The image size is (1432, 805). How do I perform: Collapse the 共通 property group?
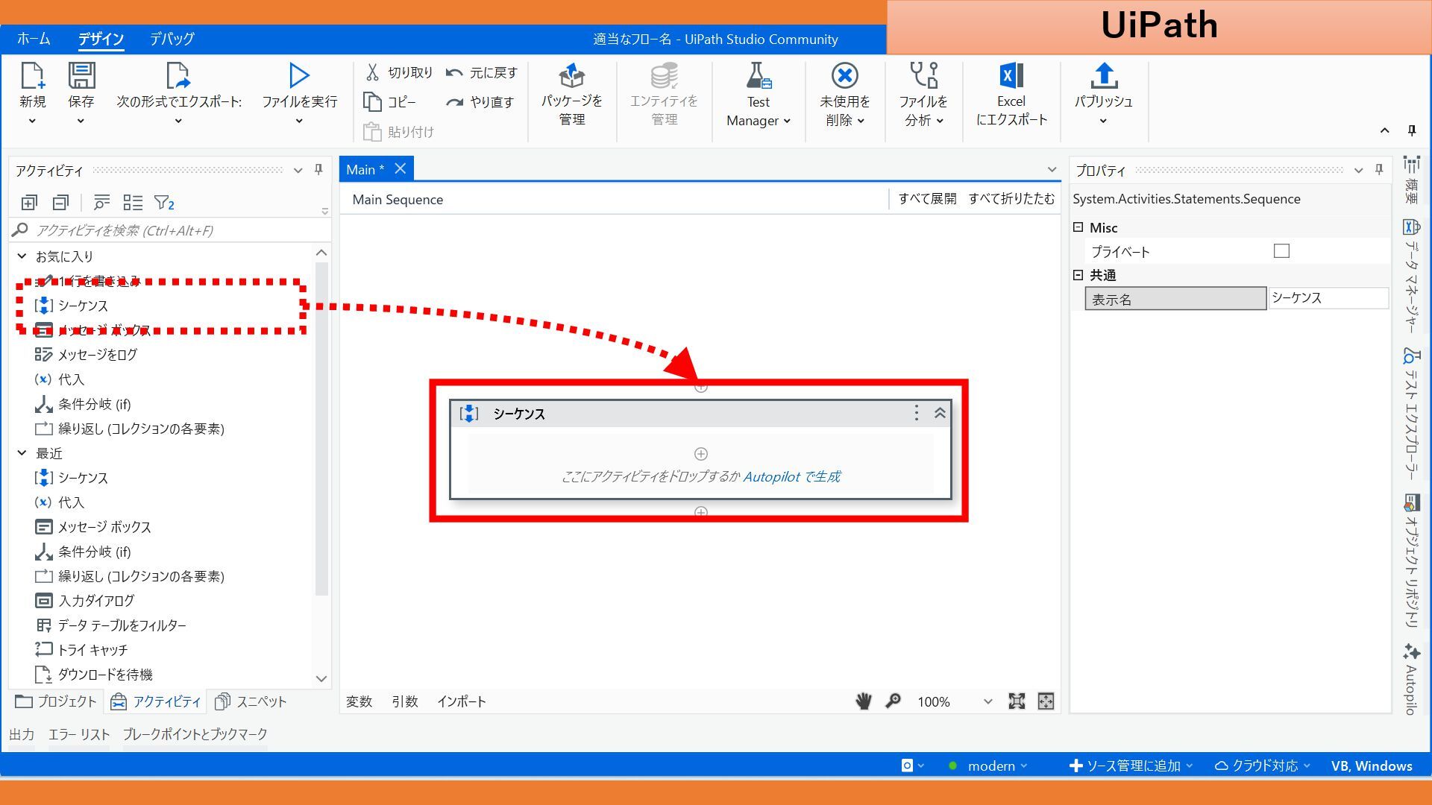(x=1078, y=275)
